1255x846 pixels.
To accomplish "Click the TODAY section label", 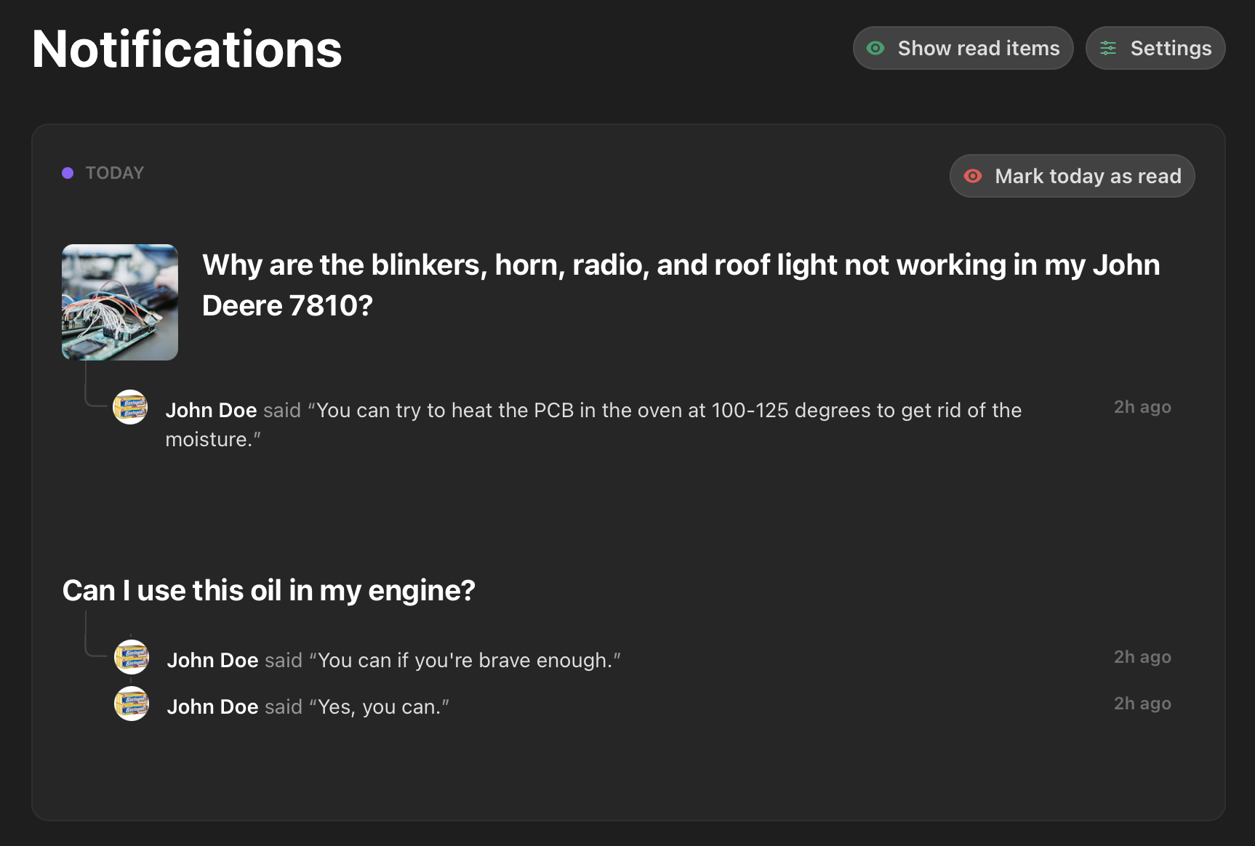I will click(115, 173).
